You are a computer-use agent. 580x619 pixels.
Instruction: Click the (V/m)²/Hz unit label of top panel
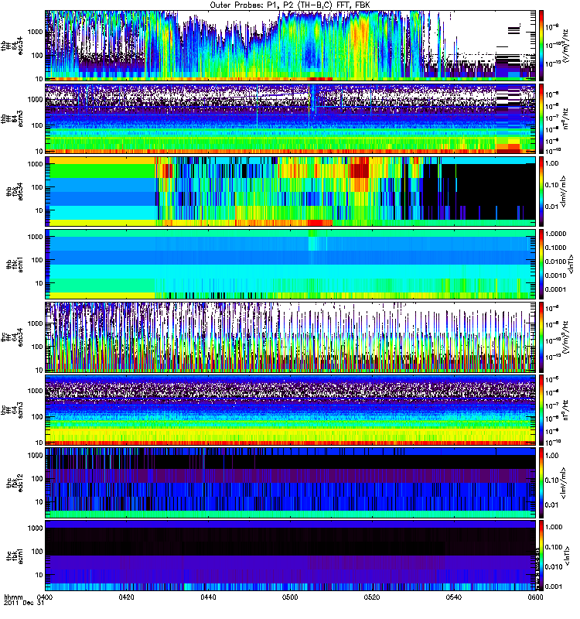(x=565, y=46)
